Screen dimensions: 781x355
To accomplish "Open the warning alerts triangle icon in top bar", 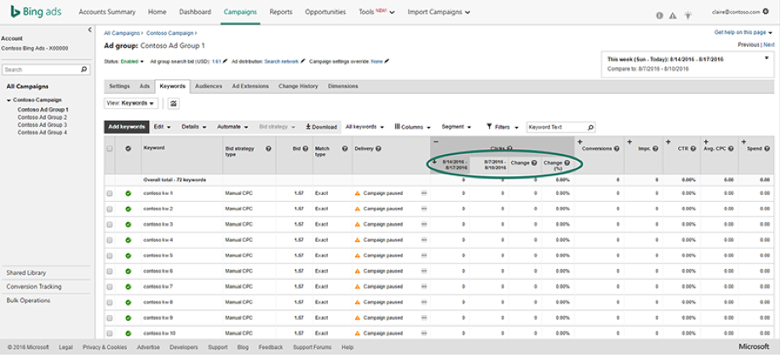I will click(673, 15).
